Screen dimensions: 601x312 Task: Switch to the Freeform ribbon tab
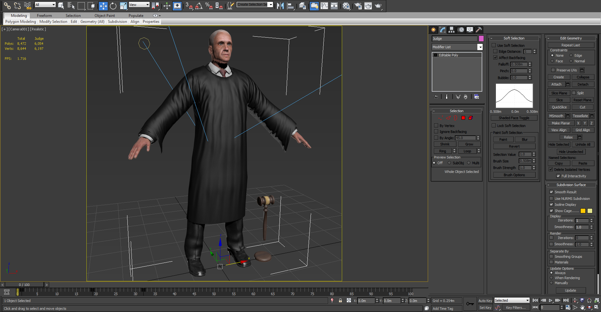pyautogui.click(x=44, y=15)
